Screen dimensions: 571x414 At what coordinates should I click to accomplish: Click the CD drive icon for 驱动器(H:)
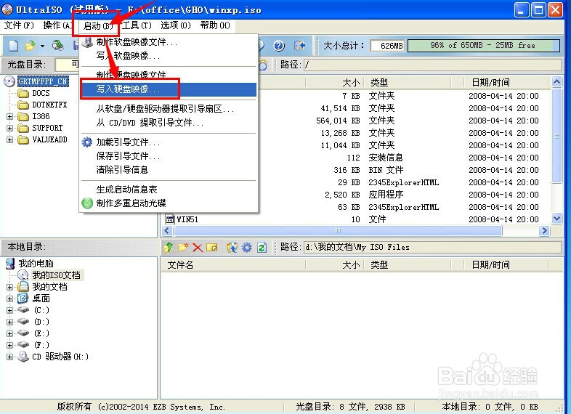point(23,357)
